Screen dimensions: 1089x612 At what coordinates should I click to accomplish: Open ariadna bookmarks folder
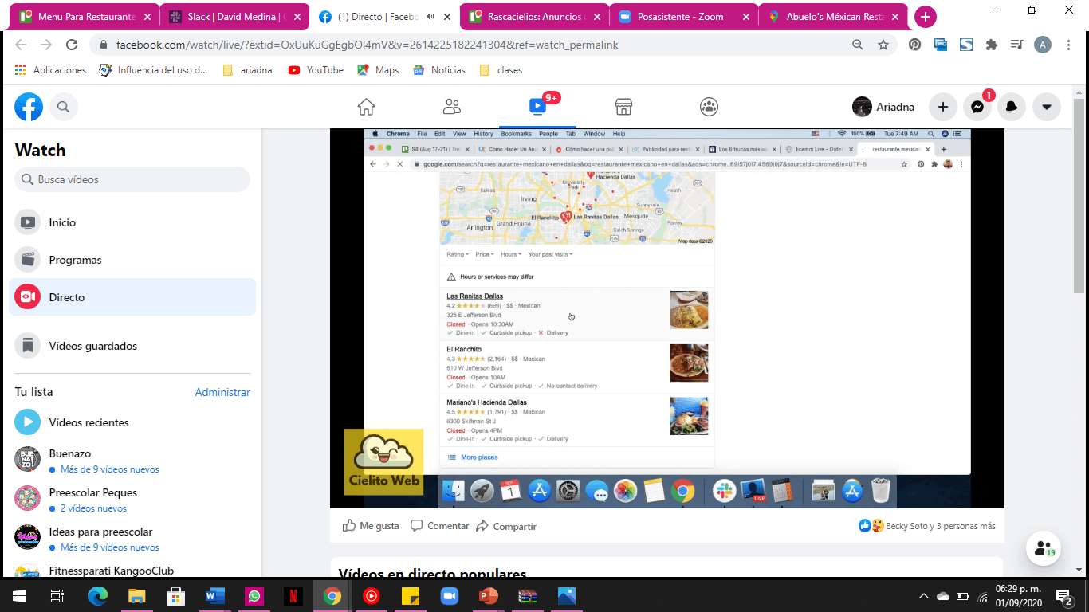click(x=248, y=70)
